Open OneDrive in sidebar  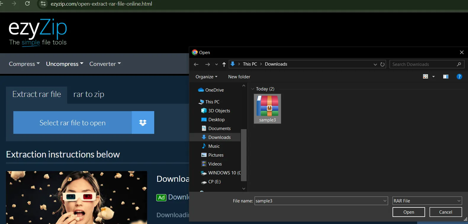pos(211,90)
